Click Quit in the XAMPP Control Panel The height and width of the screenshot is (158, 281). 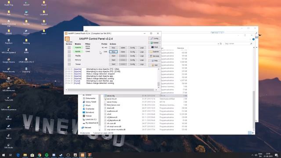[154, 65]
